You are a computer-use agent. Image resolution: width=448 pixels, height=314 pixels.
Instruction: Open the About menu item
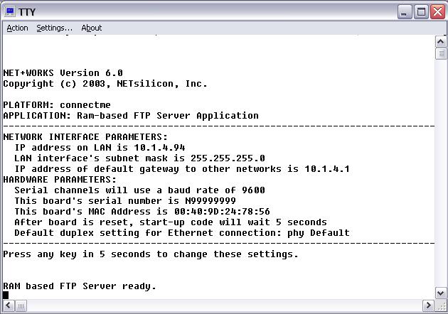pos(91,28)
